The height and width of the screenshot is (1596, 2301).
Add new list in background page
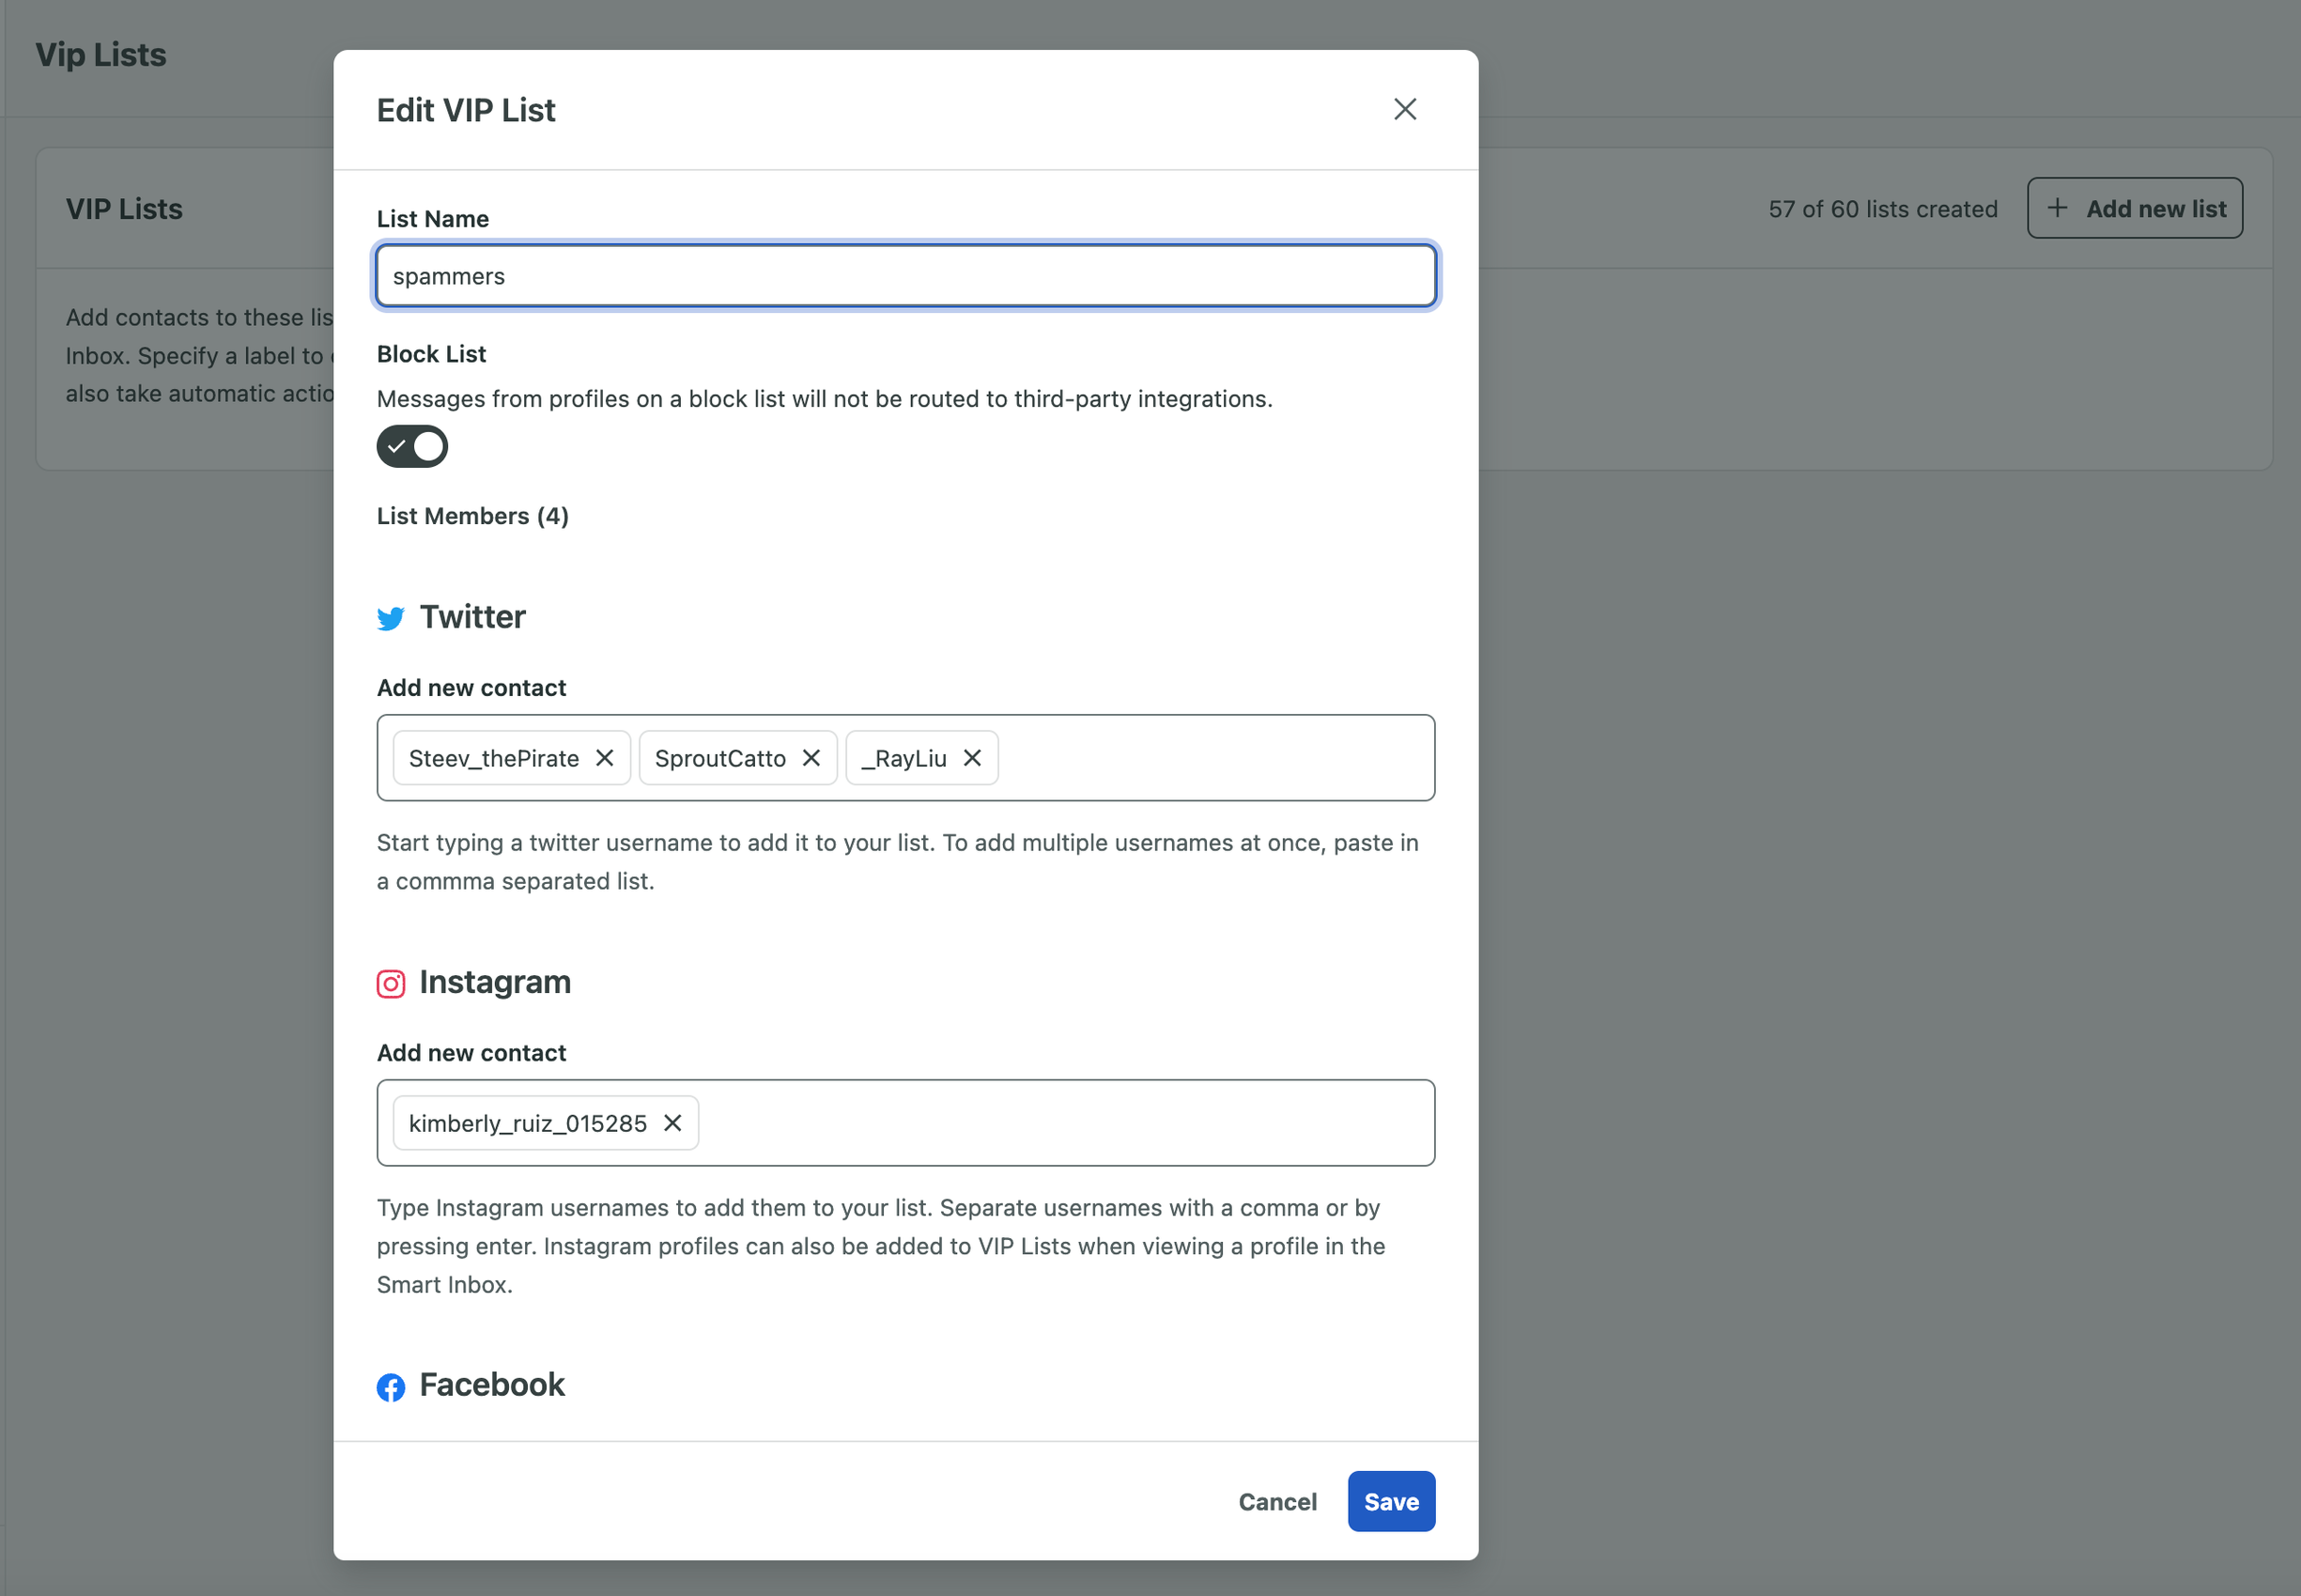(x=2135, y=208)
